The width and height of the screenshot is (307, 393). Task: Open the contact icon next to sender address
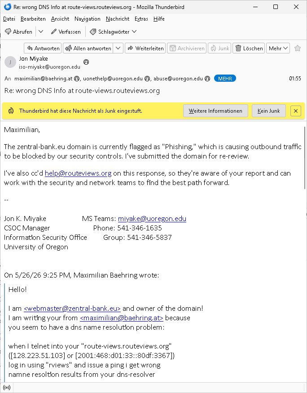(x=86, y=62)
